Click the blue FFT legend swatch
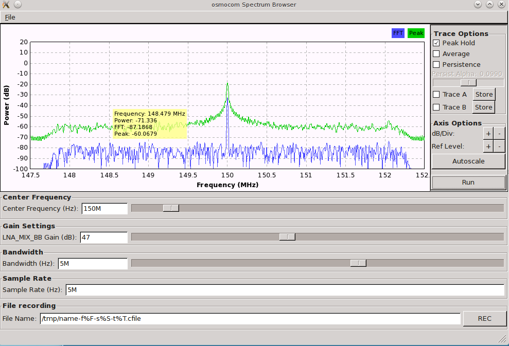Screen dimensions: 509x346 [398, 33]
